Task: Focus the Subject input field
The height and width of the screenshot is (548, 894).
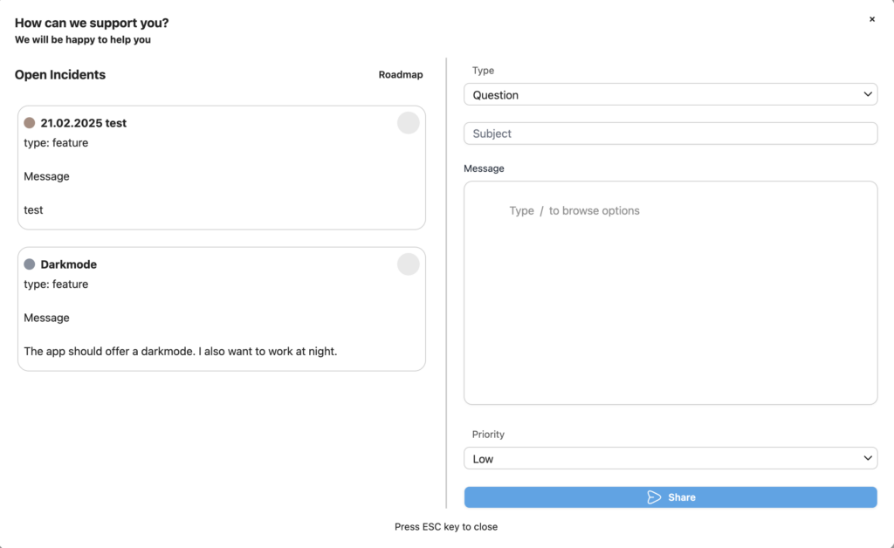Action: pos(670,134)
